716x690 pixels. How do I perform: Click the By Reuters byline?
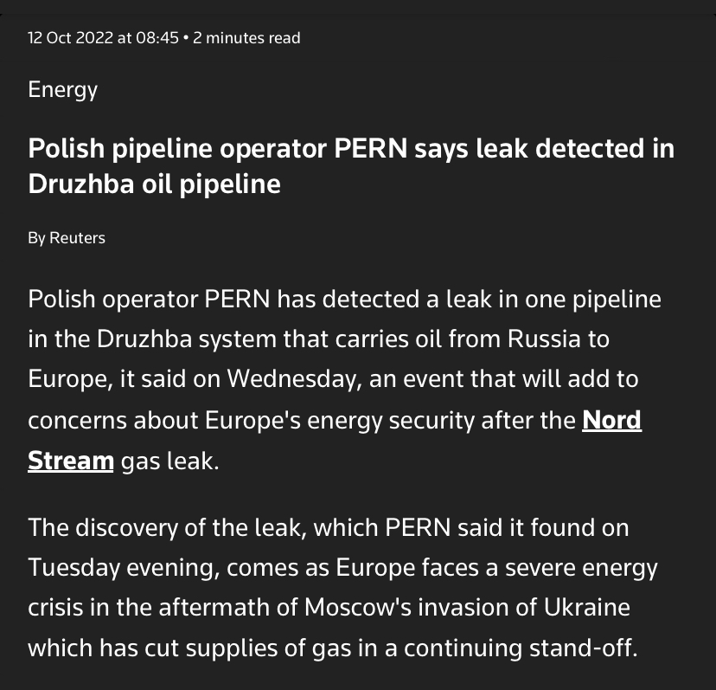(67, 238)
